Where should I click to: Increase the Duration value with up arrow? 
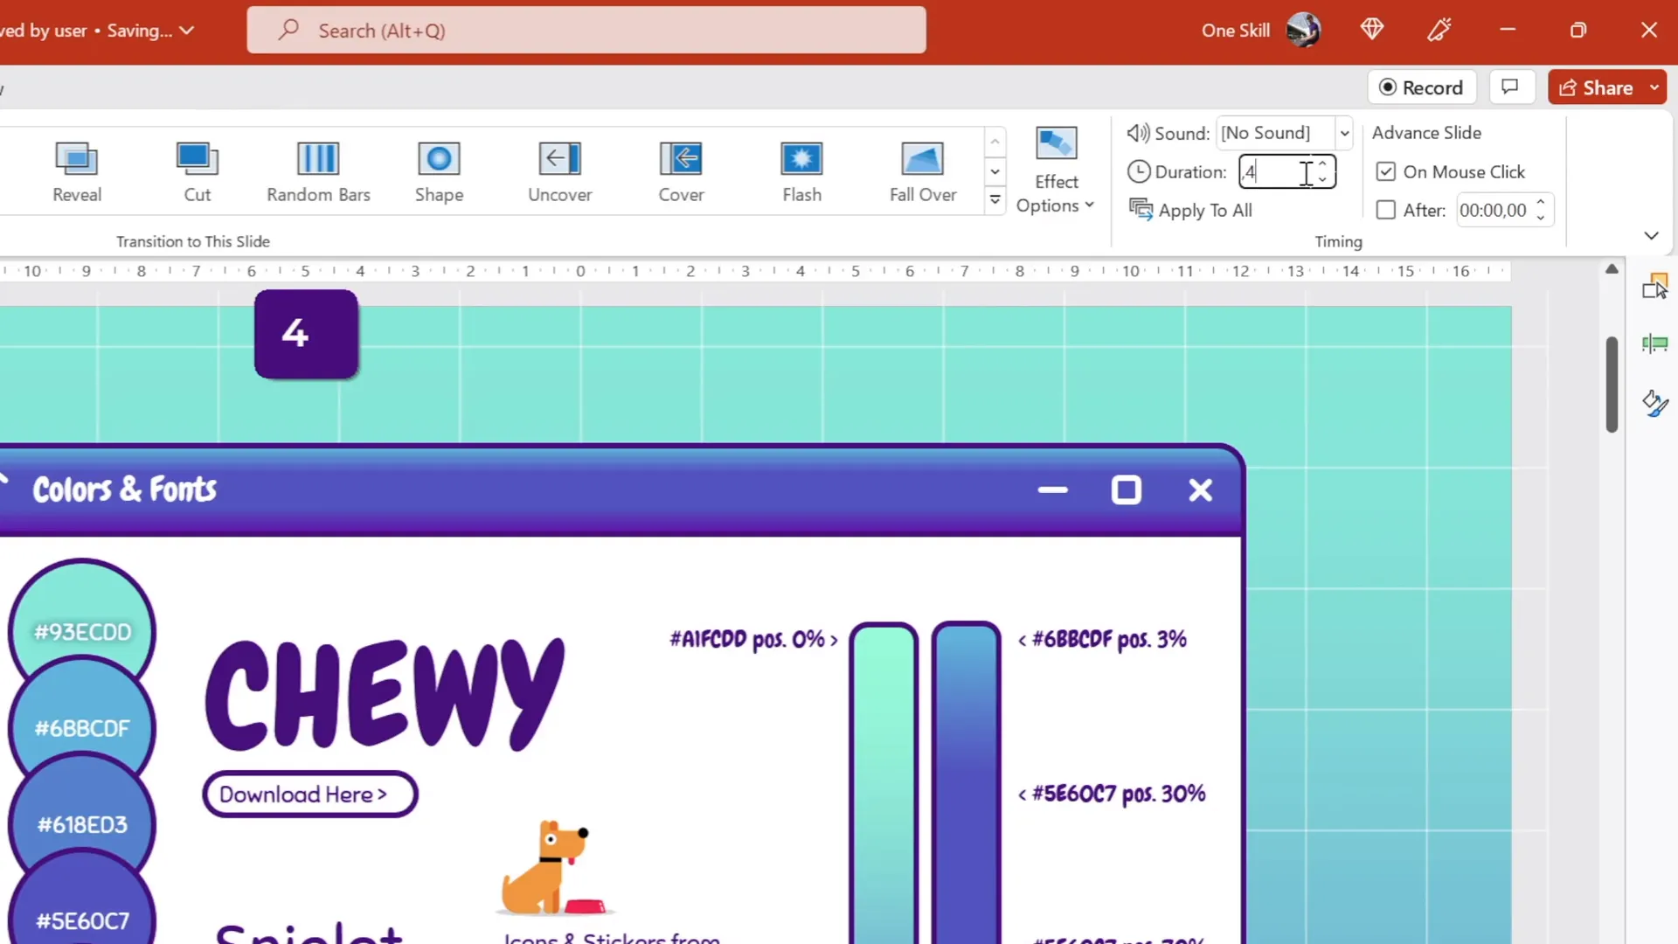pyautogui.click(x=1322, y=164)
